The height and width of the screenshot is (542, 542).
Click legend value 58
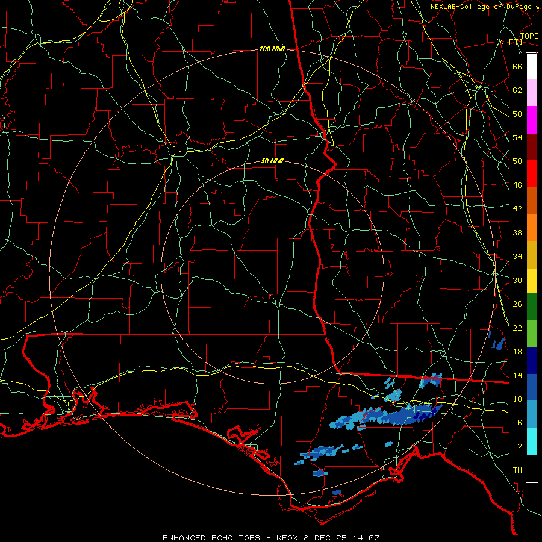point(517,114)
